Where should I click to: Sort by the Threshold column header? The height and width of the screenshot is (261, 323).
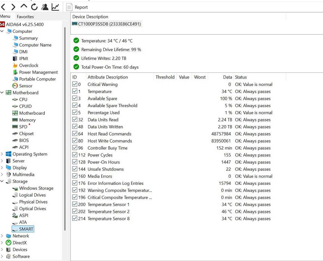click(165, 77)
